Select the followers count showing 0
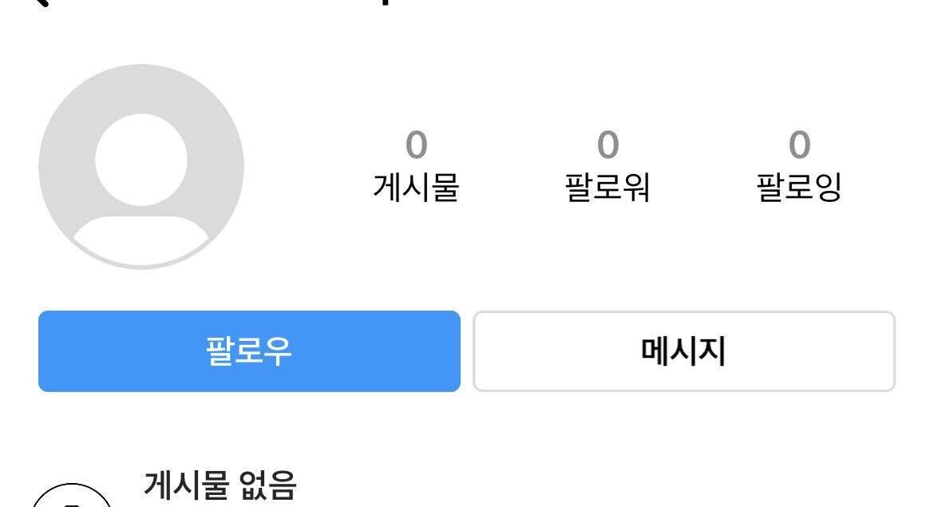934x507 pixels. [x=608, y=144]
